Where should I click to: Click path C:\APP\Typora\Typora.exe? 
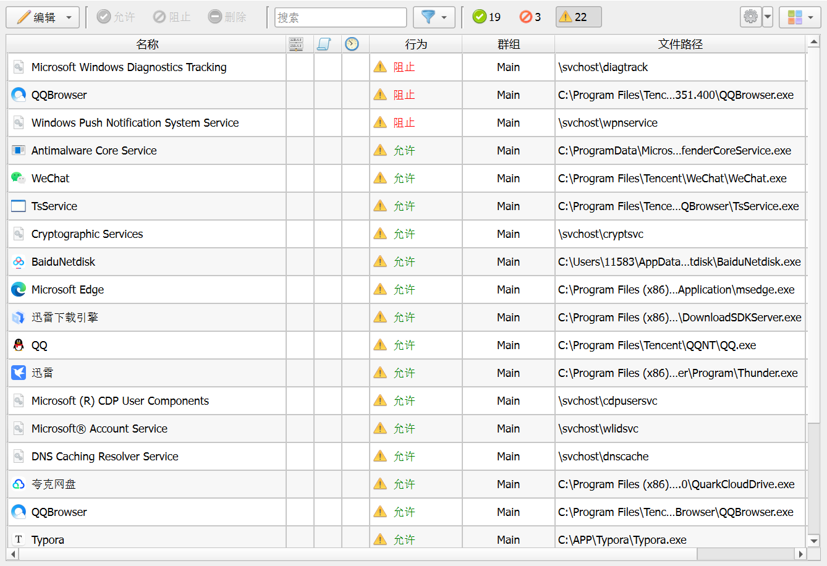(x=622, y=539)
